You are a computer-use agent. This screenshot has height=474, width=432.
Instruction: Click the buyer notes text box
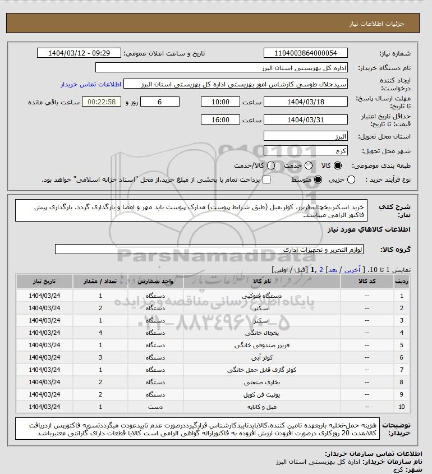point(197,429)
